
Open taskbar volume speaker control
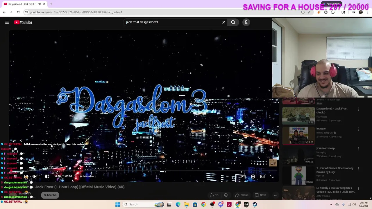pos(354,204)
